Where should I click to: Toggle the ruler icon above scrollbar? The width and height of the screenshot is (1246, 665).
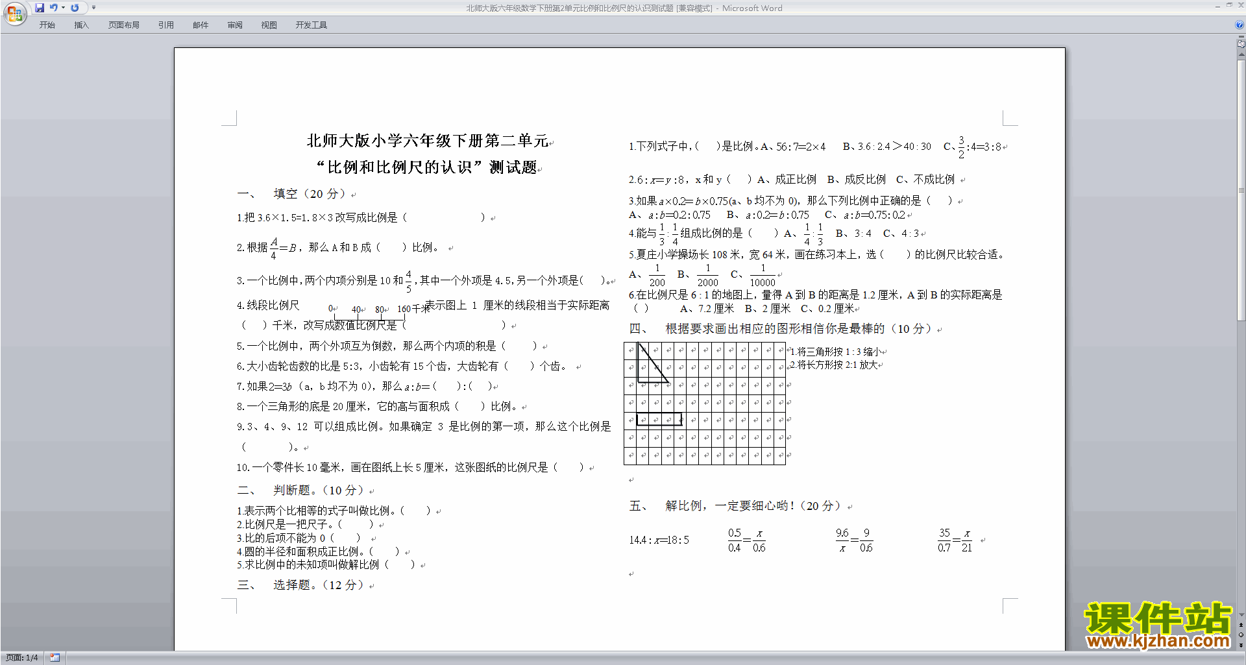(x=1241, y=43)
